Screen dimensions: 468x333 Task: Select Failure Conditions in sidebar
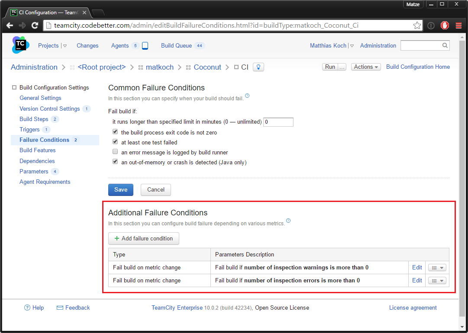(x=44, y=140)
